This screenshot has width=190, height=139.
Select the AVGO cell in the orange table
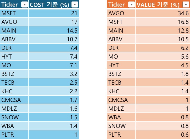[x=116, y=13]
